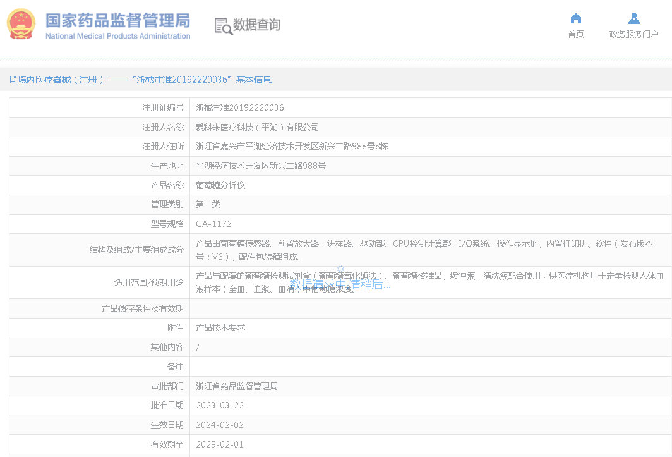
Task: Select the 注册证编号 value in the table
Action: 239,107
